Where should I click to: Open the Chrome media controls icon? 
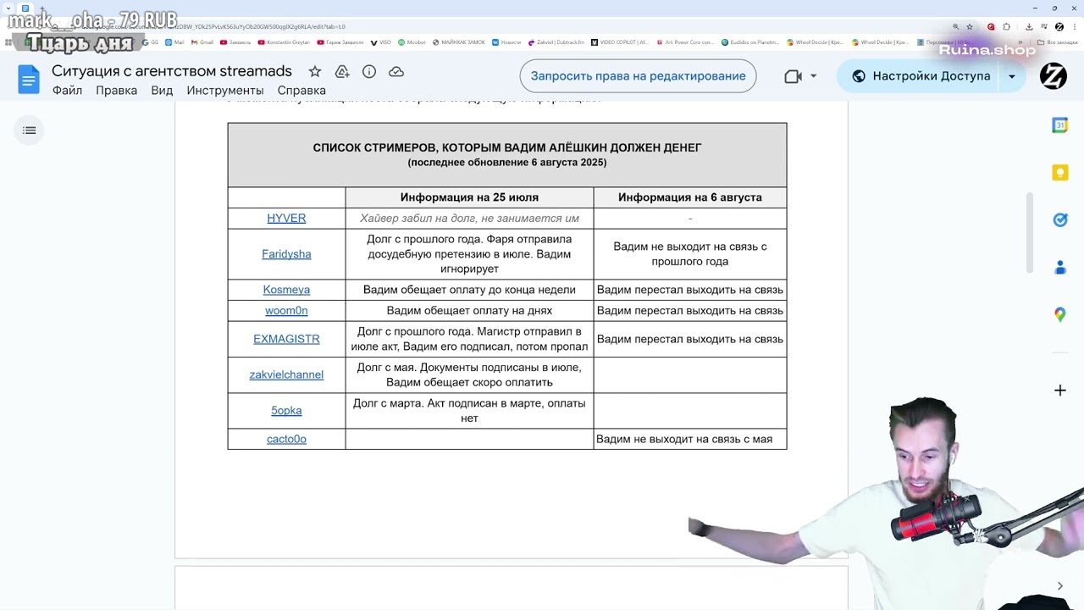click(1044, 27)
